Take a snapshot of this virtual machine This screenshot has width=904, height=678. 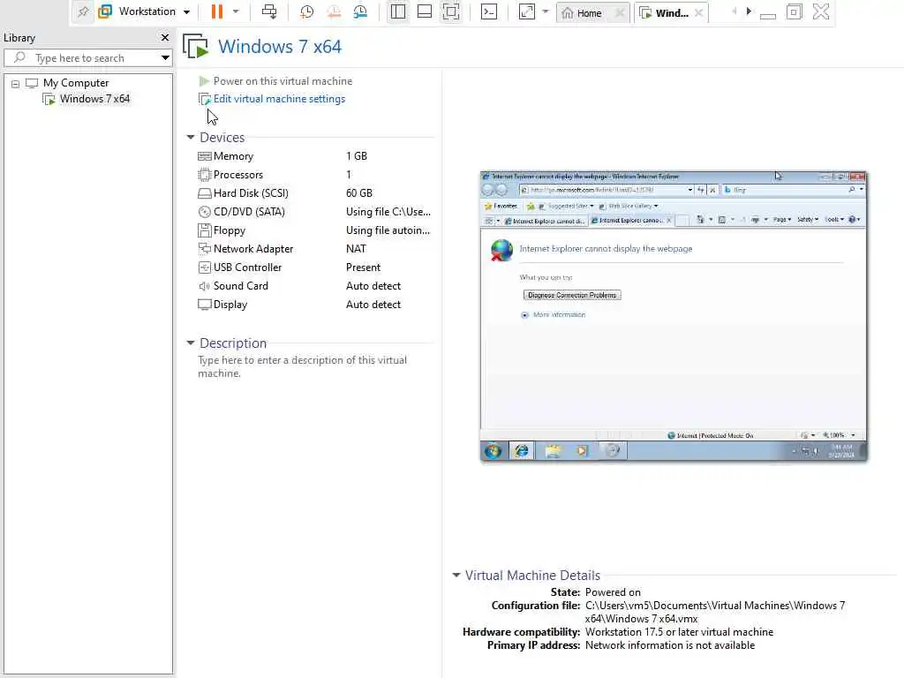coord(306,11)
